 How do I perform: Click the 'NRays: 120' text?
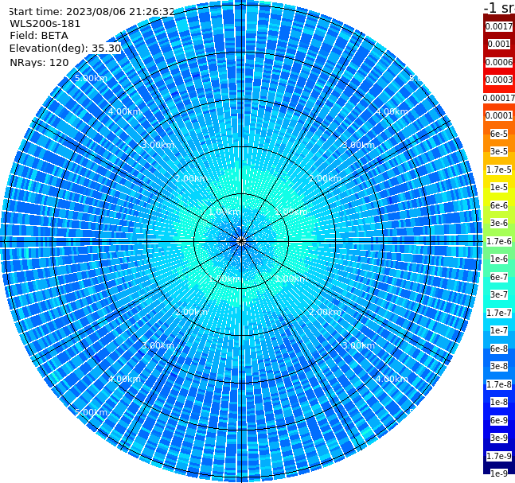39,62
